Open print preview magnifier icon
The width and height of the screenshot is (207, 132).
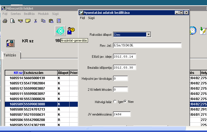tap(13, 21)
